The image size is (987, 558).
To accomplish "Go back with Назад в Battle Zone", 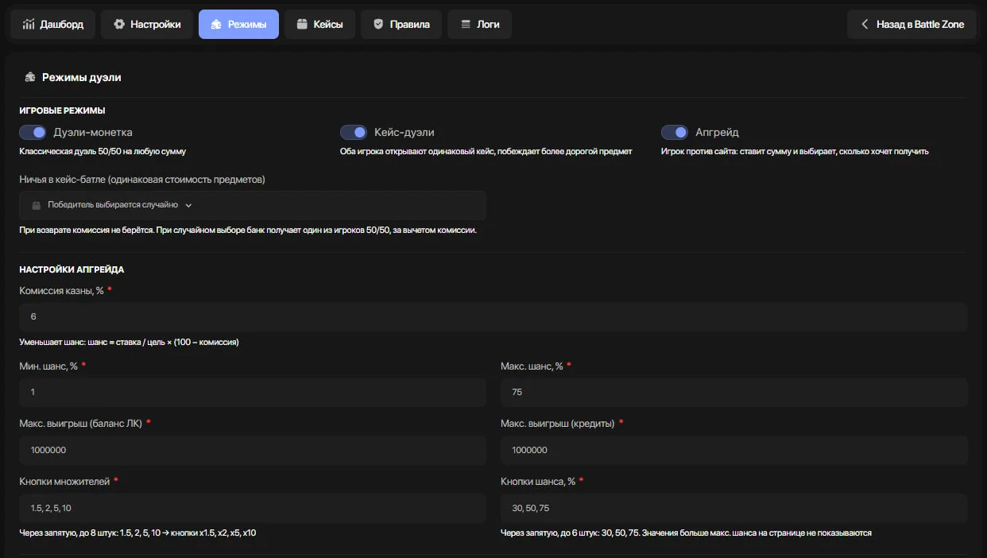I will [912, 25].
